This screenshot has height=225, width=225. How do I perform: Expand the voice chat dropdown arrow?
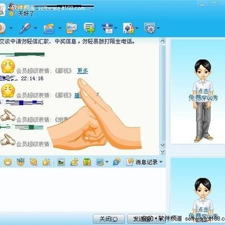click(36, 27)
